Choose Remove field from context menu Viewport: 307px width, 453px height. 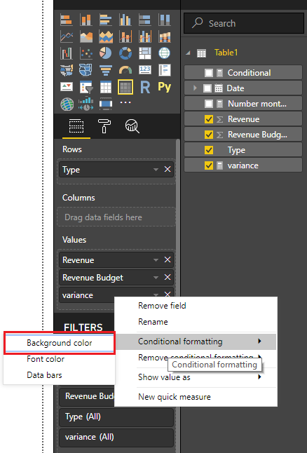pyautogui.click(x=162, y=306)
